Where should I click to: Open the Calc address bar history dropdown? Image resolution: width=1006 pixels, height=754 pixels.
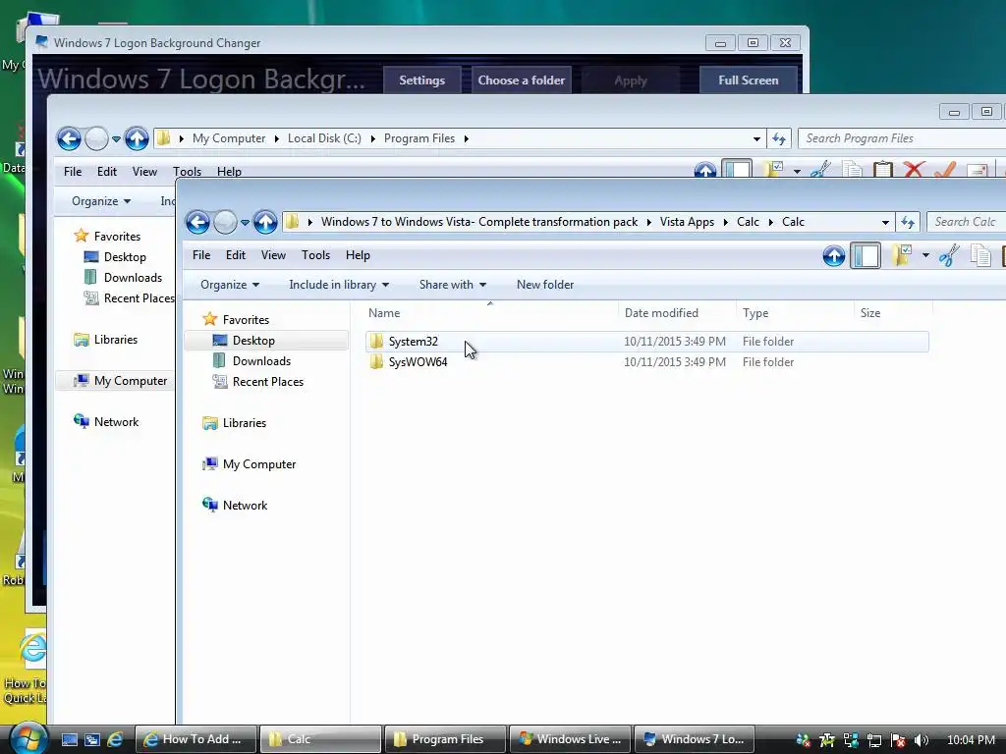tap(885, 223)
